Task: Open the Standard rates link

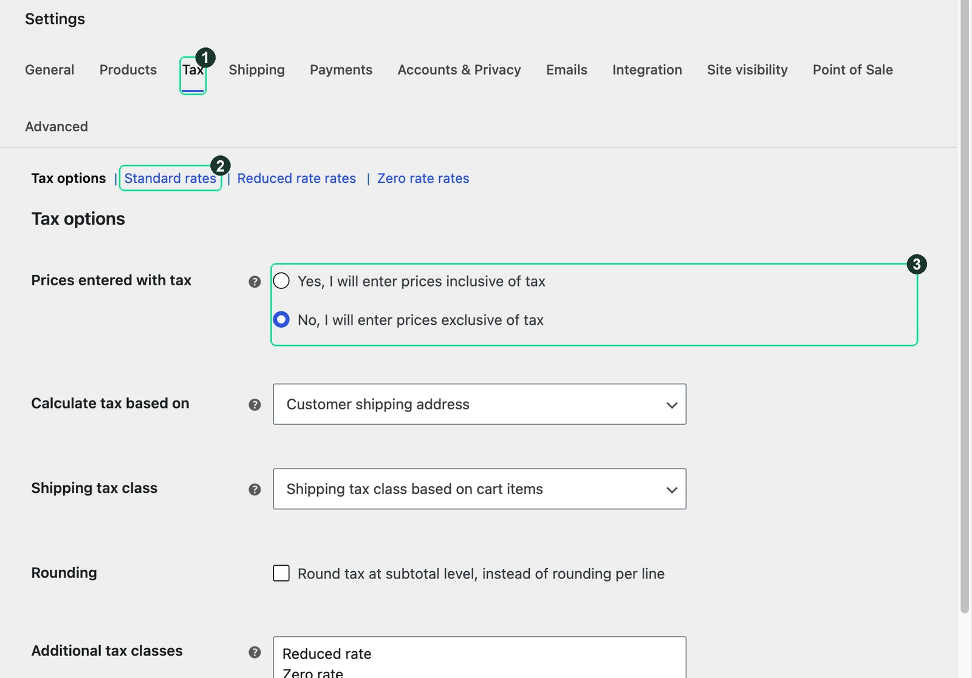Action: (170, 178)
